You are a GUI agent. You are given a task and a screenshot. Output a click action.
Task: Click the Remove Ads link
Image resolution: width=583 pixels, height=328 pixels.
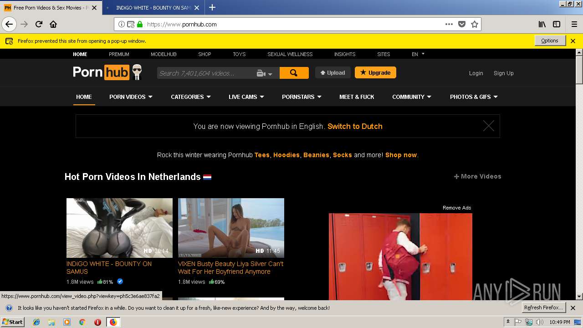[x=457, y=208]
